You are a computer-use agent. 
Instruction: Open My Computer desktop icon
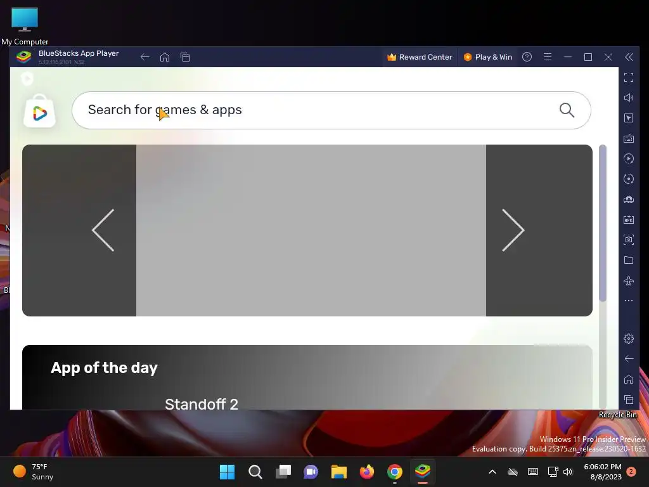[25, 25]
